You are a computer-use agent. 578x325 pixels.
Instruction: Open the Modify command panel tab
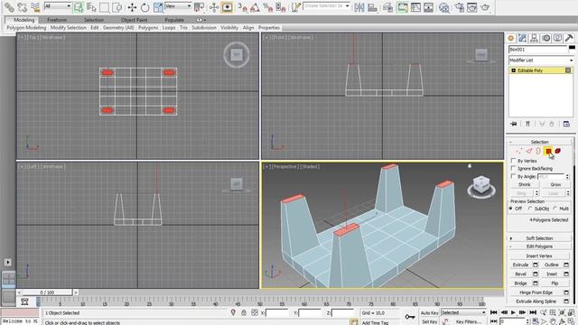tap(522, 38)
